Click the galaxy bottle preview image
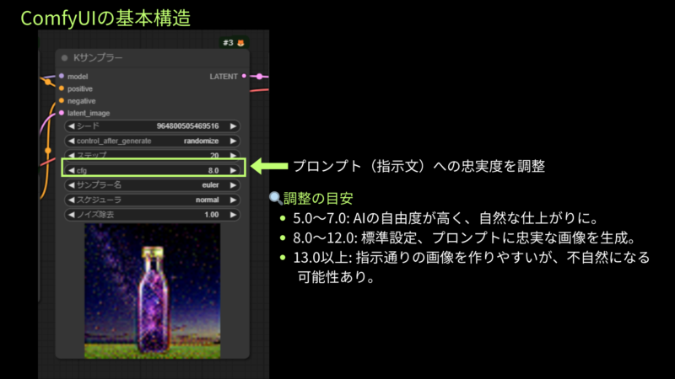675x379 pixels. (x=153, y=291)
